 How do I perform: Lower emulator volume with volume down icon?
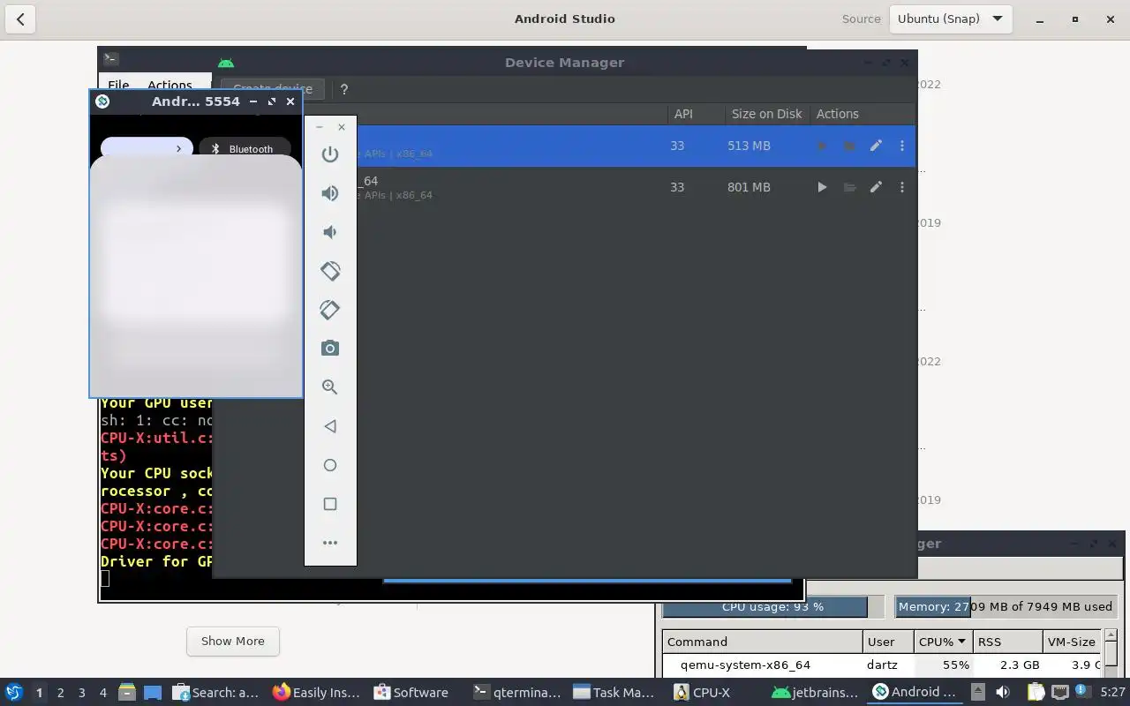tap(330, 232)
